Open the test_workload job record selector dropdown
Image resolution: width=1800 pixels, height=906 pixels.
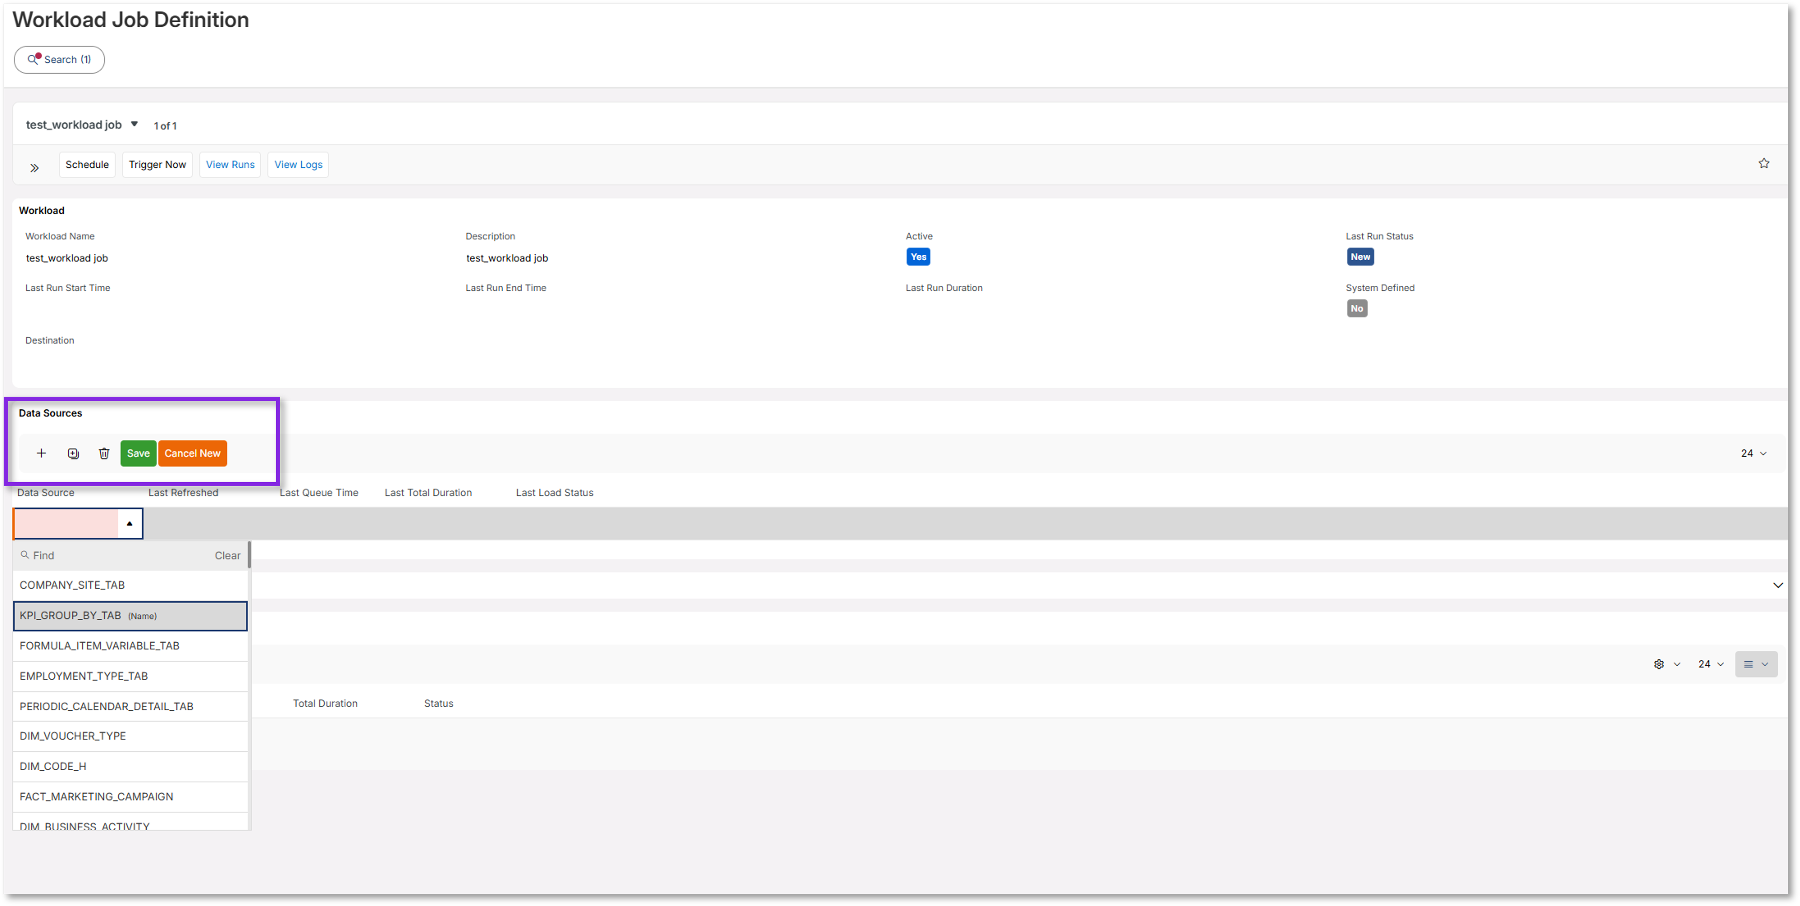(134, 124)
